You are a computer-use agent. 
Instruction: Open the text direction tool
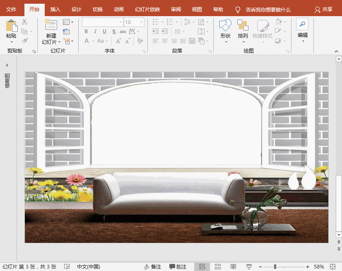(x=201, y=22)
